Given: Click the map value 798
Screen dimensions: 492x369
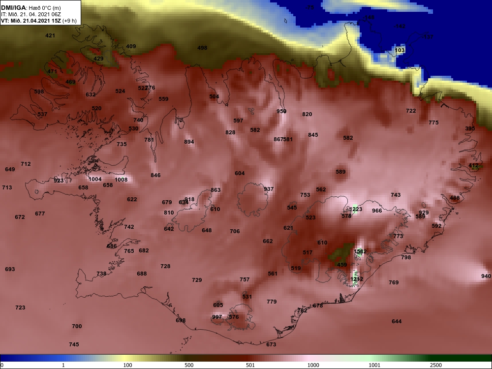Looking at the screenshot, I should pyautogui.click(x=406, y=257).
